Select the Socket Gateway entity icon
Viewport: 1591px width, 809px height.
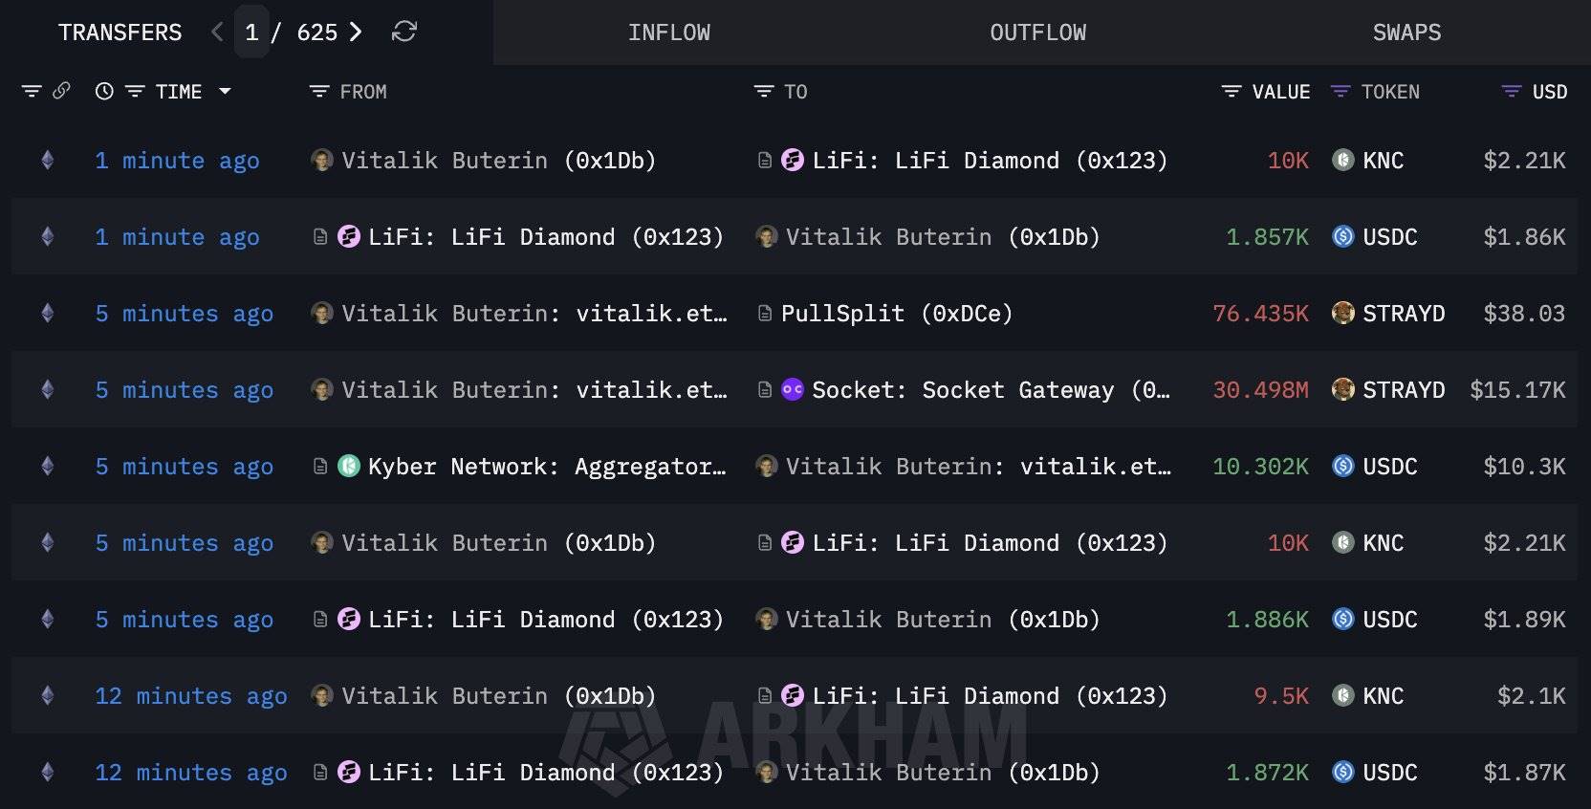[x=792, y=389]
